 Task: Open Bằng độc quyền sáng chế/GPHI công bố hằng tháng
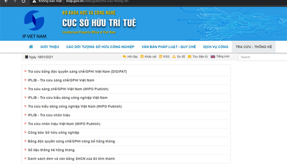[x=71, y=141]
